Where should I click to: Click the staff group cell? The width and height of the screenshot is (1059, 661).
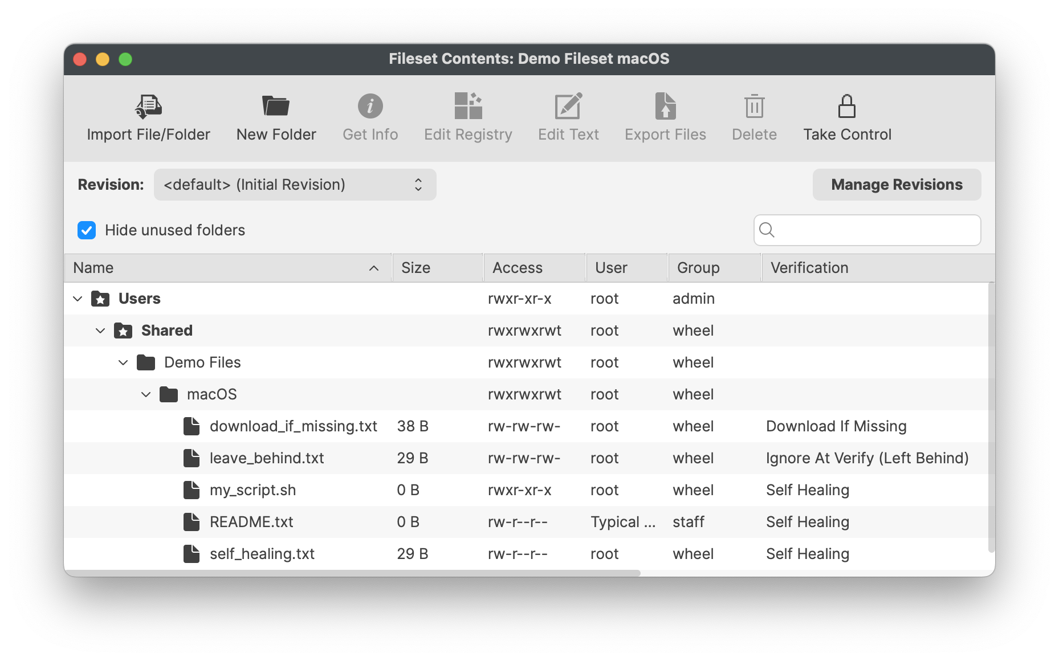[689, 522]
